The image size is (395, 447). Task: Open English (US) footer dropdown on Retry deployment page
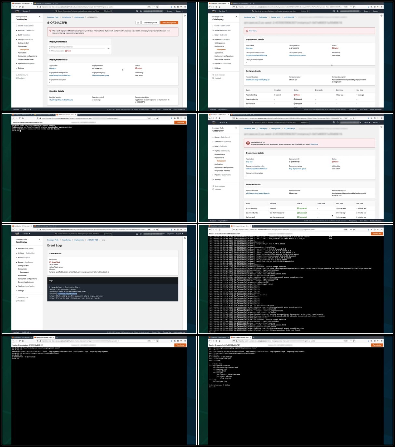(x=26, y=109)
